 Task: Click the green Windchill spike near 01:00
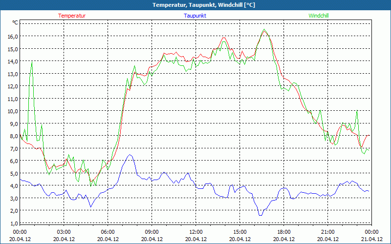click(32, 62)
